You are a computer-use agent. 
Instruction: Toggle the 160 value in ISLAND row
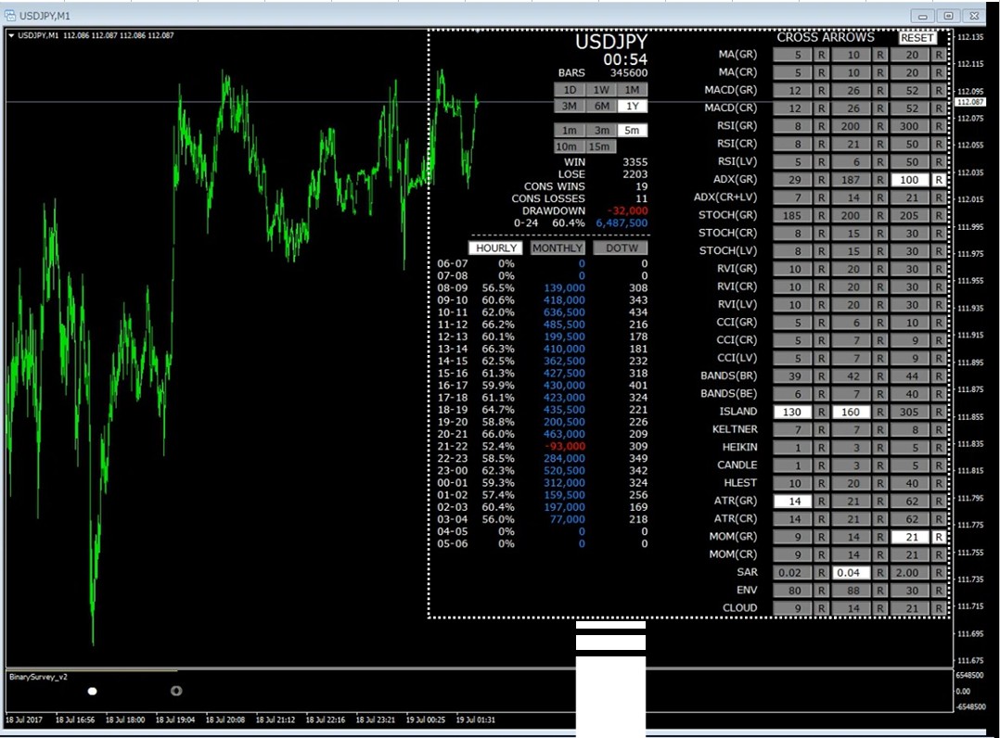pyautogui.click(x=852, y=413)
